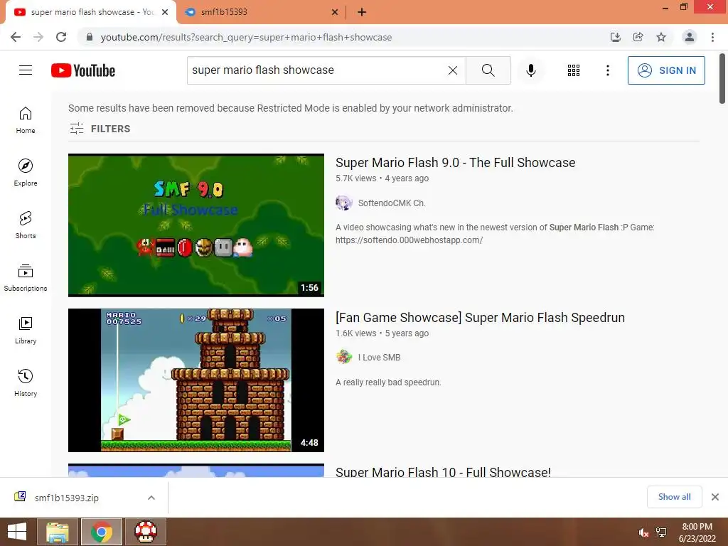
Task: Open a new browser tab
Action: [x=362, y=12]
